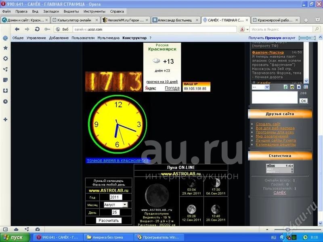Close the Домен и сайт tab

pos(46,20)
